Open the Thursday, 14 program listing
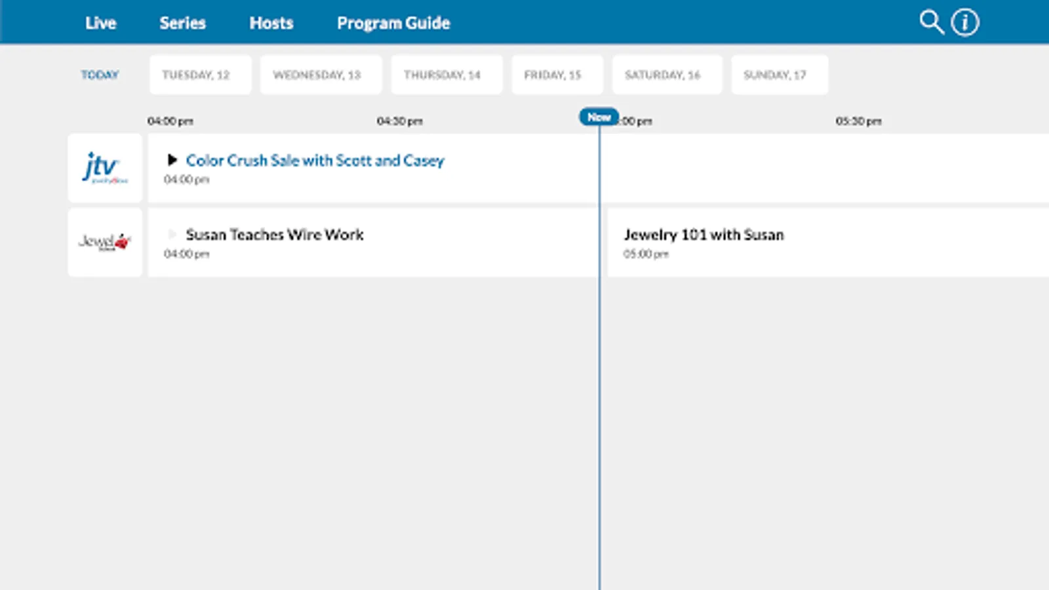Viewport: 1049px width, 590px height. [x=446, y=74]
